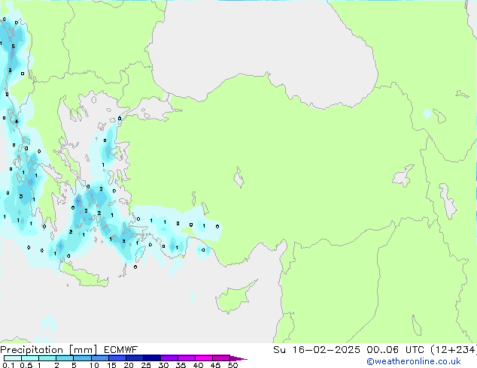
Task: Click the "00..06 UTC" time range text
Action: pos(395,350)
